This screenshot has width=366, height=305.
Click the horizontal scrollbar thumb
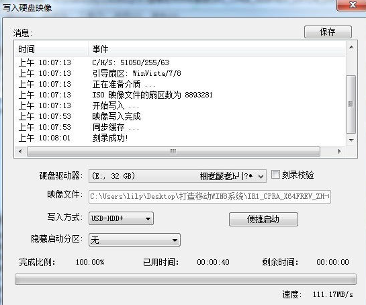click(173, 151)
